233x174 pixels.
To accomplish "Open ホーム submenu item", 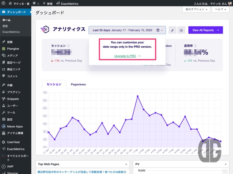I will (x=7, y=20).
